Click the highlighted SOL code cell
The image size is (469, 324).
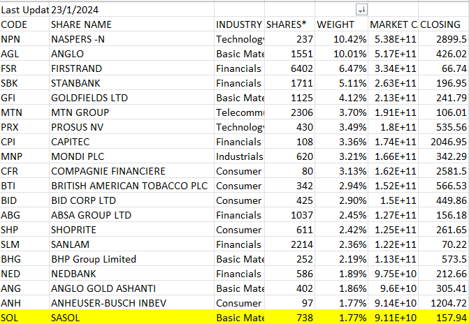pos(24,317)
